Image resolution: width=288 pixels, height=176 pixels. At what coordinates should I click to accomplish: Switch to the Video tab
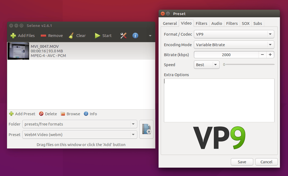186,23
